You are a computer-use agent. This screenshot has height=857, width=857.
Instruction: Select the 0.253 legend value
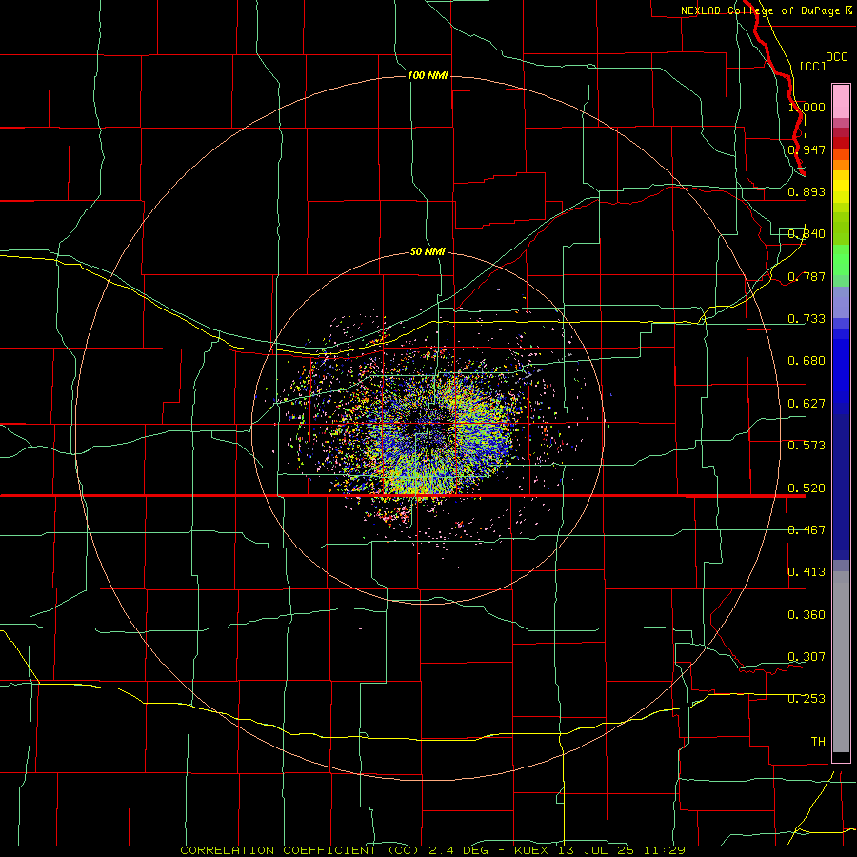point(807,699)
